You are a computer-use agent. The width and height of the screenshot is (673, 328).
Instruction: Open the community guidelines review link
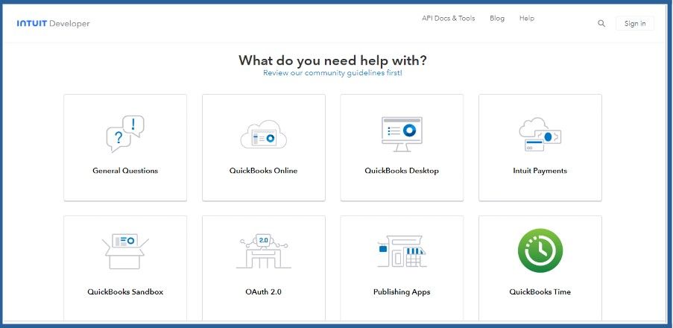tap(332, 73)
